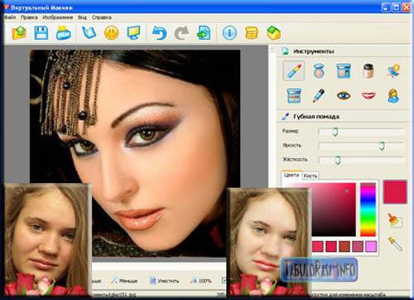414x300 pixels.
Task: Click the blue undo arrow
Action: (x=159, y=33)
